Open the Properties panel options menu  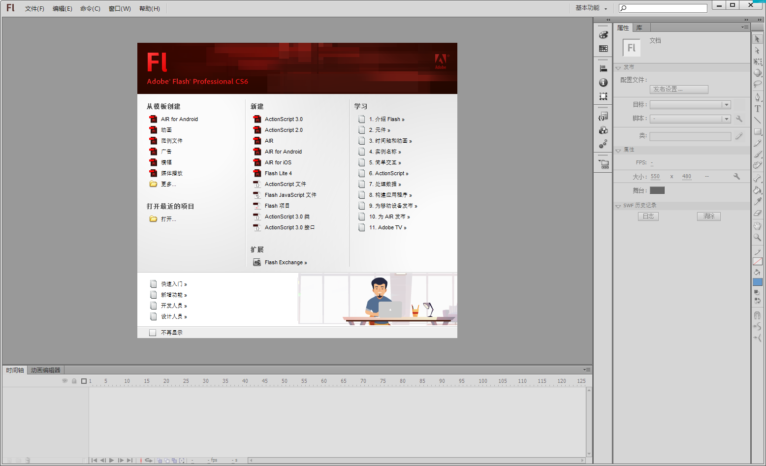pyautogui.click(x=745, y=27)
